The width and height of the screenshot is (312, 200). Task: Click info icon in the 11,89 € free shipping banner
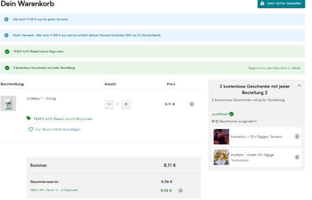pos(7,19)
